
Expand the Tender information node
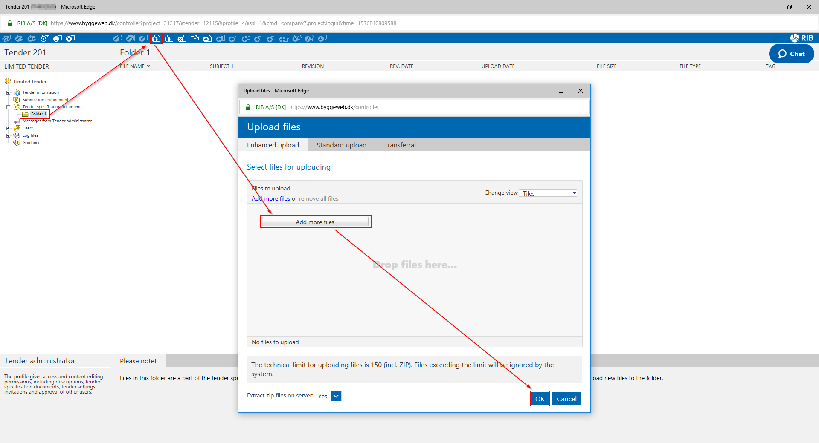click(8, 92)
